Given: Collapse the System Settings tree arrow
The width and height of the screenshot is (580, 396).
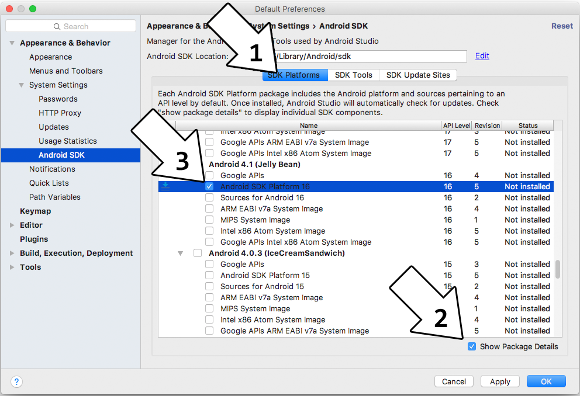Looking at the screenshot, I should [x=22, y=85].
